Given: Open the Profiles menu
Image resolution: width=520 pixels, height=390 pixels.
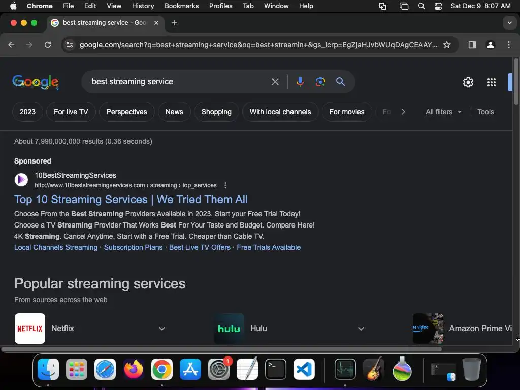Looking at the screenshot, I should [x=220, y=6].
